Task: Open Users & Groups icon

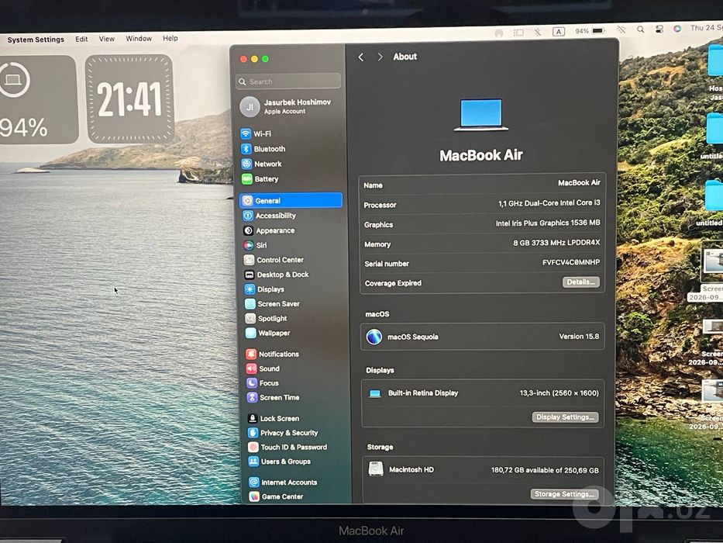Action: [x=253, y=462]
